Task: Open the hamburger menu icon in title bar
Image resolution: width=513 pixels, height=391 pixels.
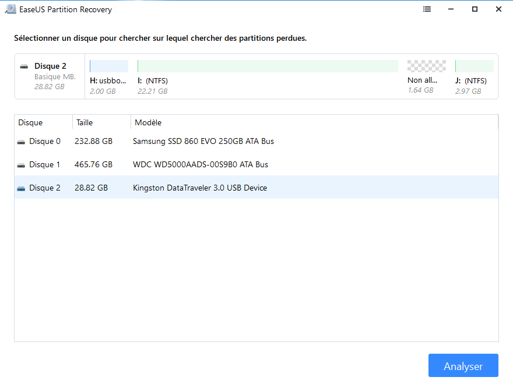Action: [427, 9]
